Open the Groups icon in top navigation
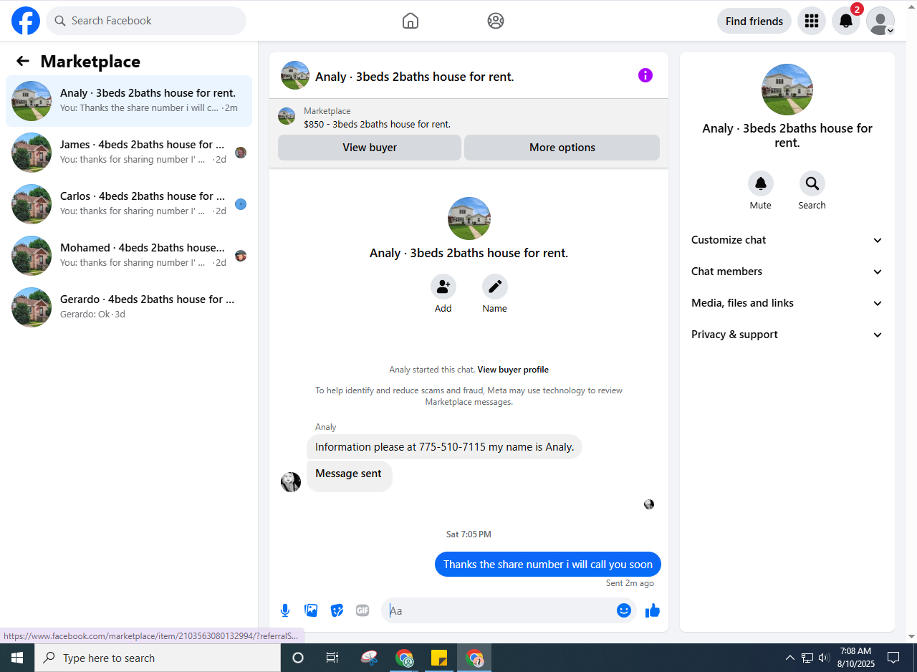The height and width of the screenshot is (672, 917). [496, 21]
